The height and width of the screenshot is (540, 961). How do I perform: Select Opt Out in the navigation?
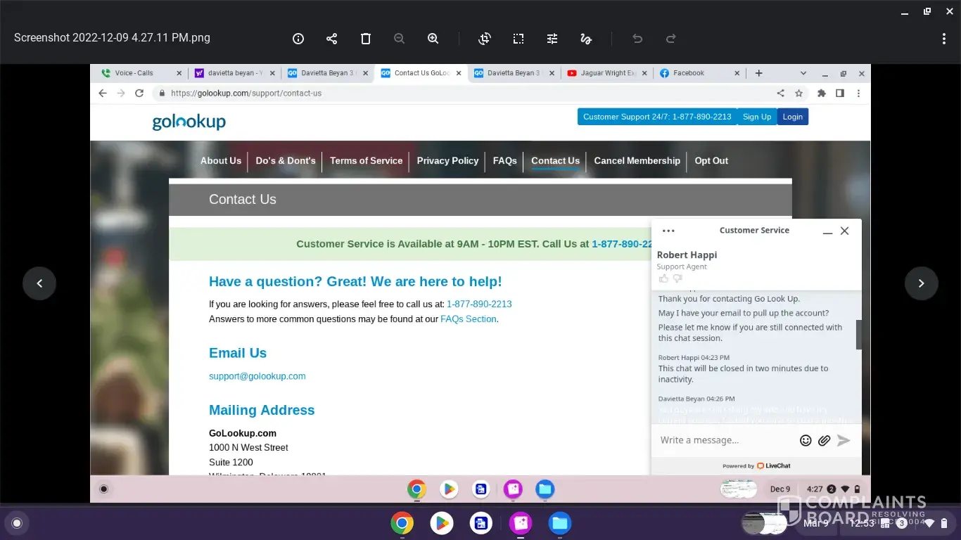point(711,160)
